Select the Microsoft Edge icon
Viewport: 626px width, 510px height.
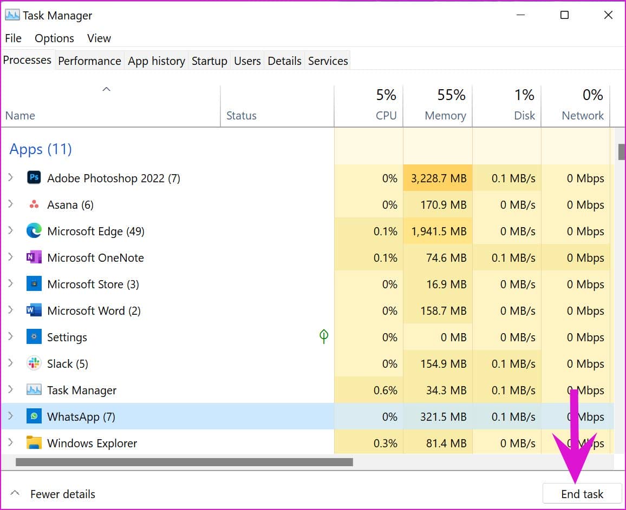point(34,231)
